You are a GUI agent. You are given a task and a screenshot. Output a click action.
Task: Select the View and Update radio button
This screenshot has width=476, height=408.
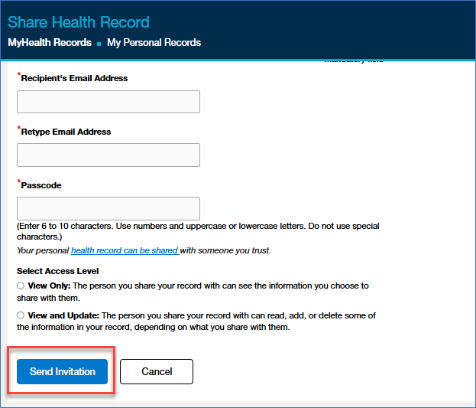click(x=20, y=315)
